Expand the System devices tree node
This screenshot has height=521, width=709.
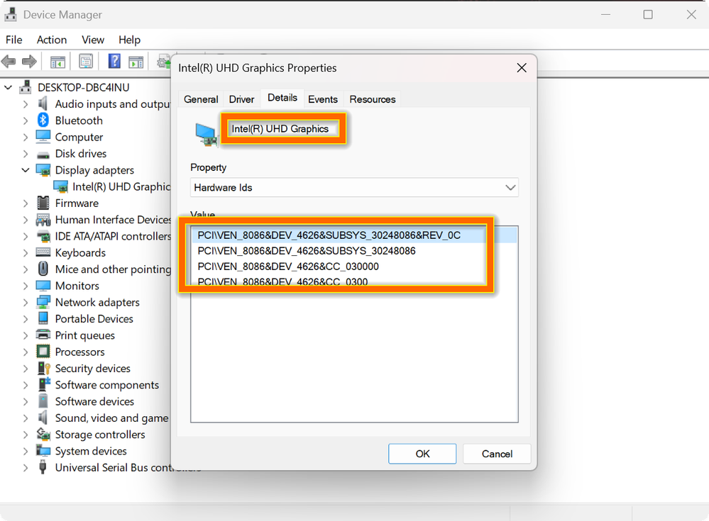26,451
